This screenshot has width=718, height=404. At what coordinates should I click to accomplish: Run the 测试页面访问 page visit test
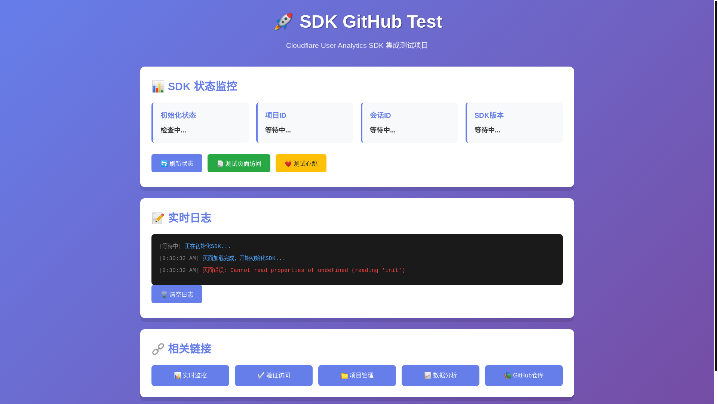[x=239, y=163]
